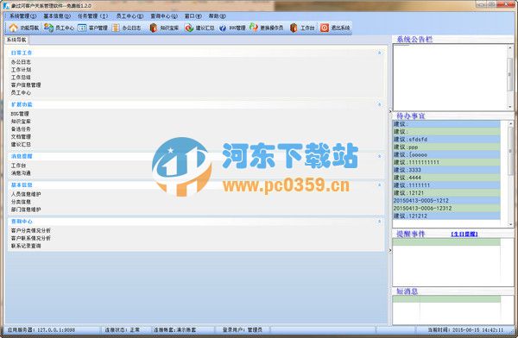
Task: Click the panel splitter arrow beside 提醒事件
Action: pos(390,251)
